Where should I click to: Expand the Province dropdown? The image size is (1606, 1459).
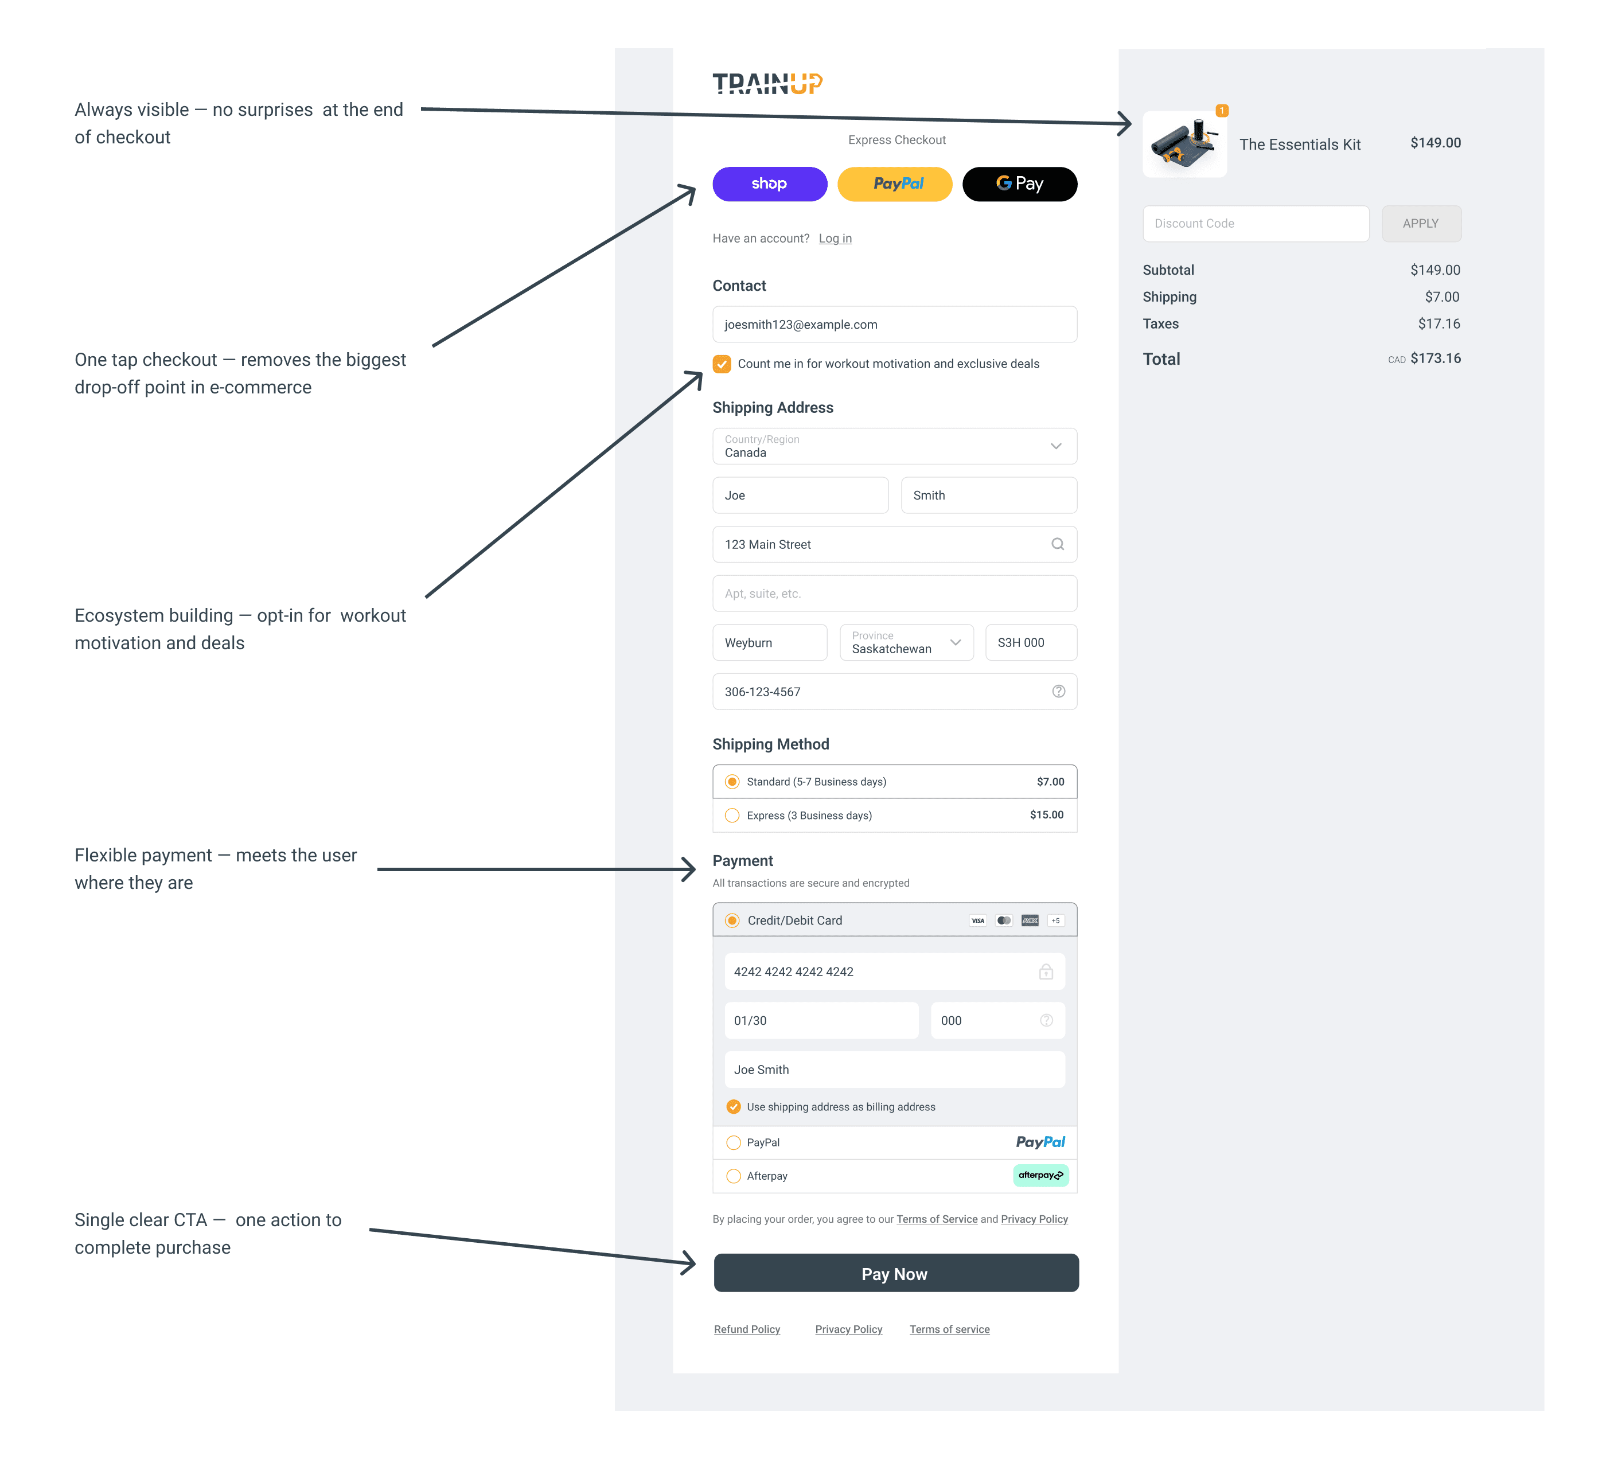[906, 643]
